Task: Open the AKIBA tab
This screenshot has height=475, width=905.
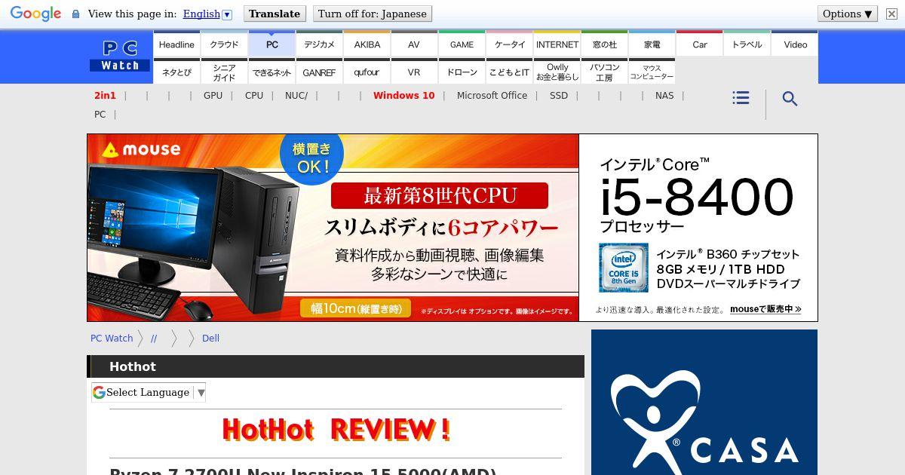Action: pyautogui.click(x=367, y=44)
